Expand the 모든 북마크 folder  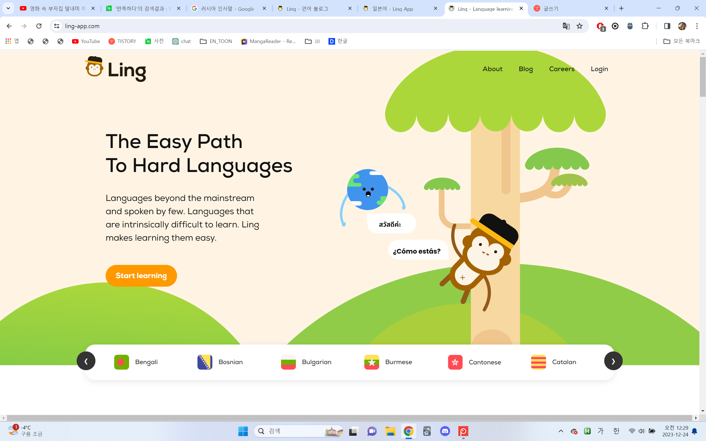tap(681, 41)
